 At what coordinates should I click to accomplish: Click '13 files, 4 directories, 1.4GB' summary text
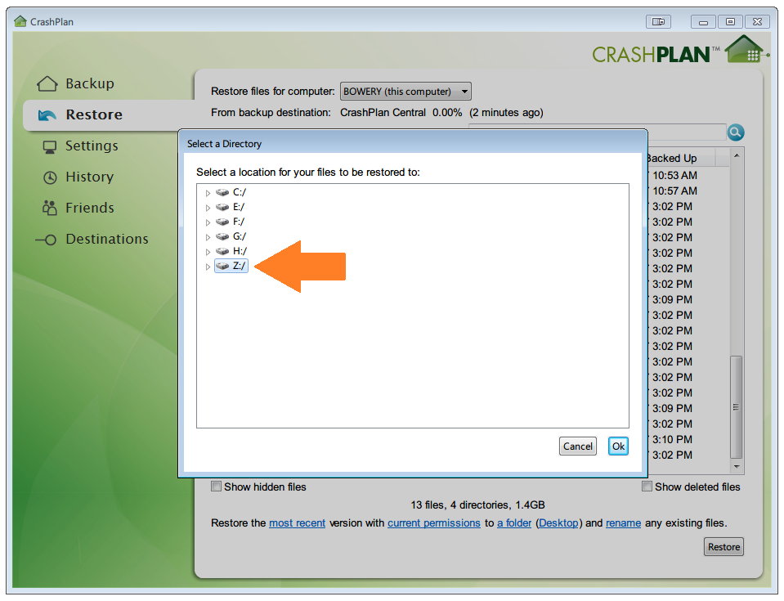pos(477,505)
